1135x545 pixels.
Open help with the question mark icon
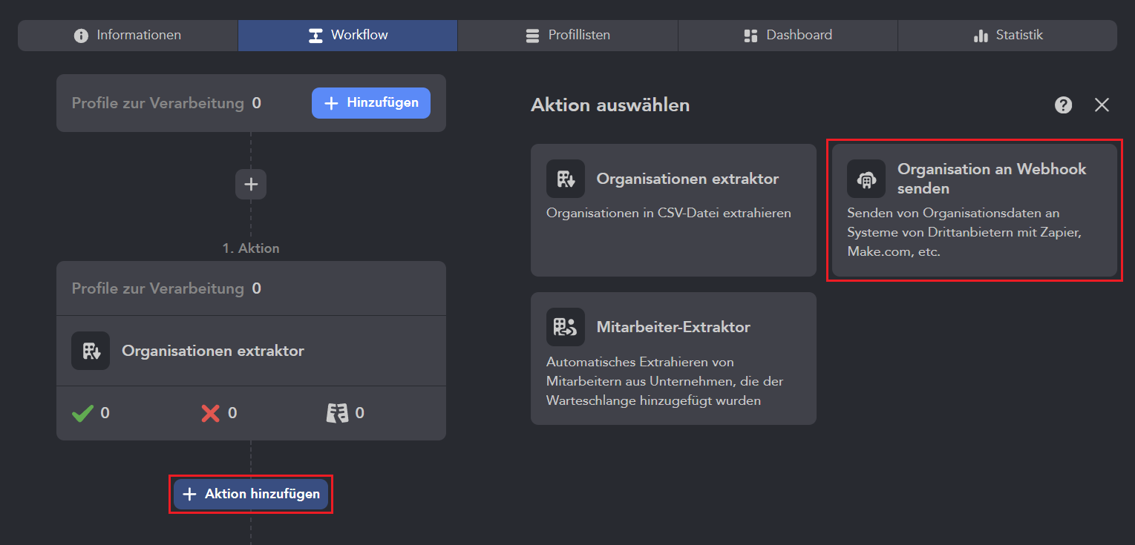[1063, 105]
